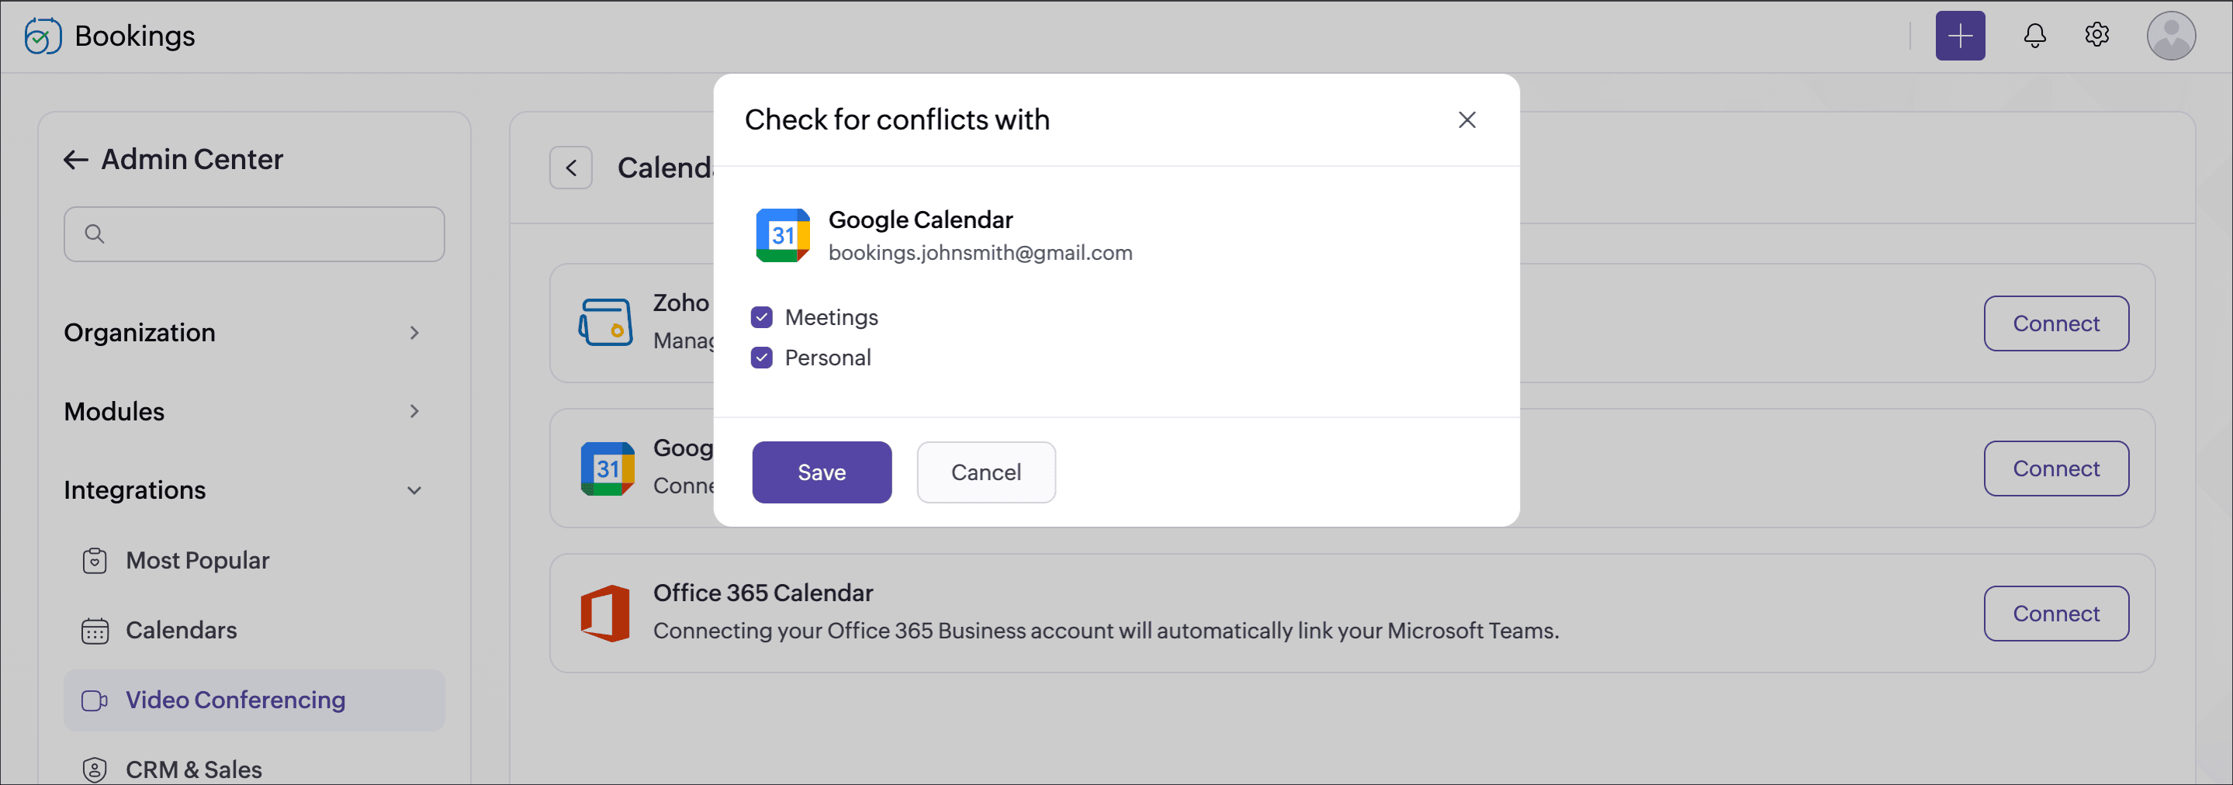Click the Admin Center back arrow
The height and width of the screenshot is (785, 2233).
(x=76, y=160)
